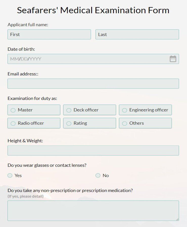The height and width of the screenshot is (227, 187).
Task: Choose Deck officer as examination duty
Action: [69, 110]
